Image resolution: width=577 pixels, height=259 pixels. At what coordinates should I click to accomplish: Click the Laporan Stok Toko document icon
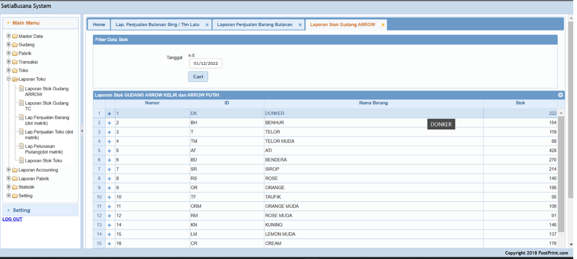click(x=22, y=160)
